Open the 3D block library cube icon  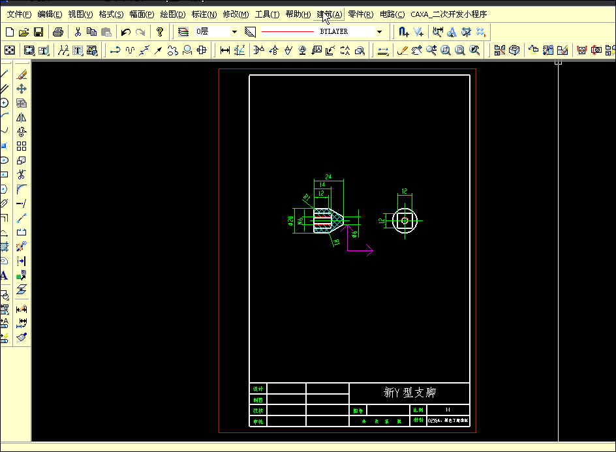point(514,50)
